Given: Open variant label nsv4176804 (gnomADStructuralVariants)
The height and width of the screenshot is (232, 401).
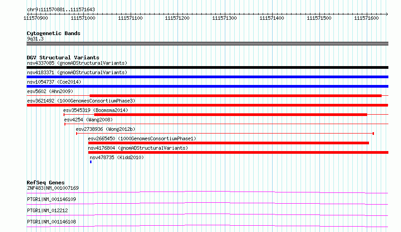Looking at the screenshot, I should pos(138,148).
